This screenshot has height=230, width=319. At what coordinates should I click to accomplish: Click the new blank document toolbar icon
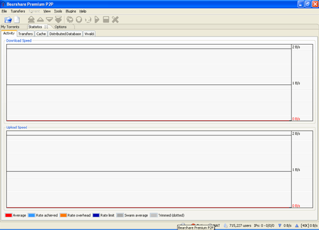(17, 20)
